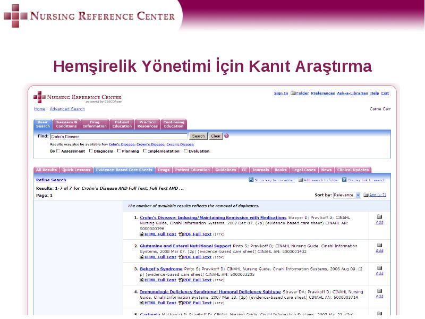
Task: Open the Continuing Education tab
Action: click(174, 124)
